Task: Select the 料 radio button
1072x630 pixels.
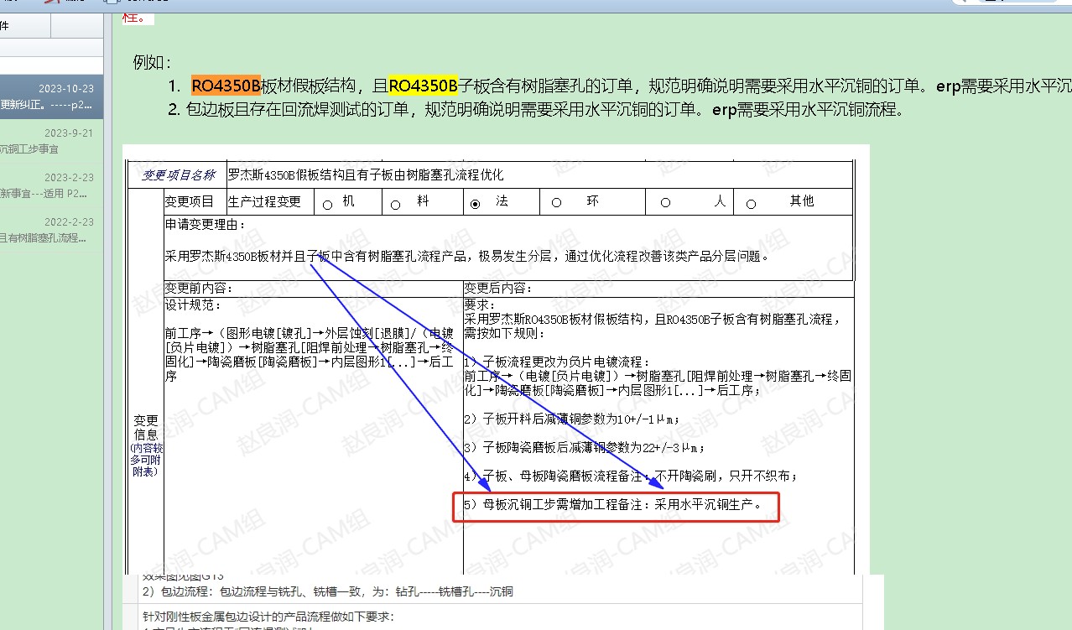Action: [x=396, y=204]
